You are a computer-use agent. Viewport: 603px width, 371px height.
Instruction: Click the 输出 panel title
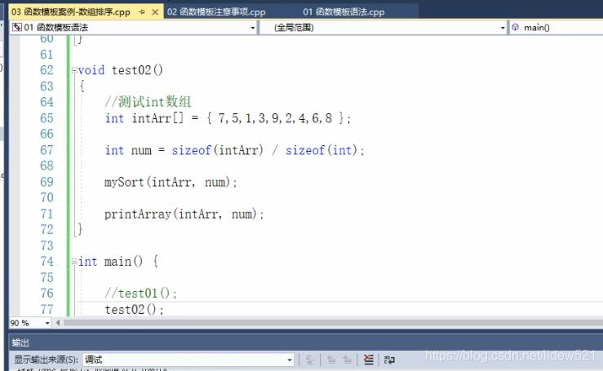click(x=20, y=342)
